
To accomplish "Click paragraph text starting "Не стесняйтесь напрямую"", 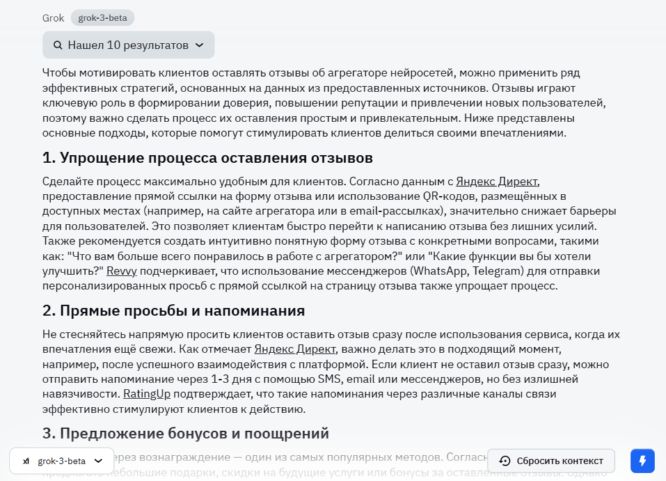I will [330, 372].
